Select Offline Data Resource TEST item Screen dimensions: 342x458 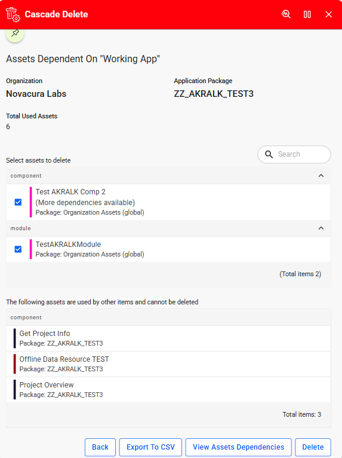point(168,364)
